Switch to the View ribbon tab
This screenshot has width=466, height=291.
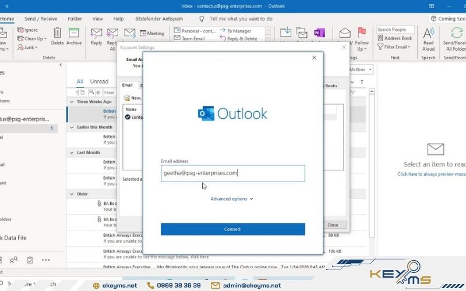point(97,19)
